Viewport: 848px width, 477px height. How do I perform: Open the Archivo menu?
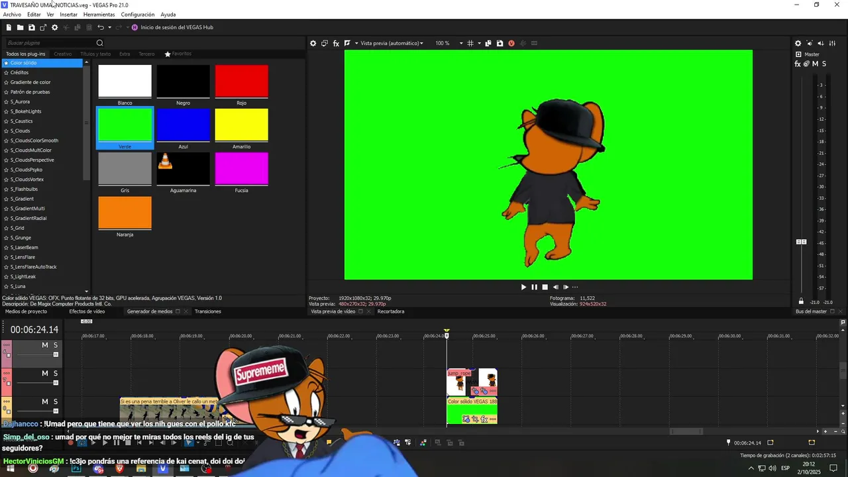(12, 15)
